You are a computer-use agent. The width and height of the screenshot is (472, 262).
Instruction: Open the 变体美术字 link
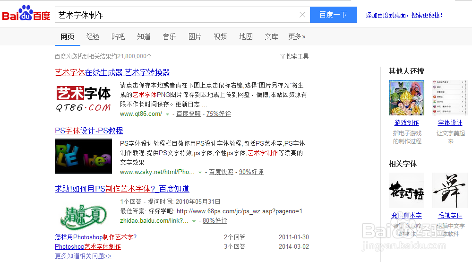(x=406, y=216)
